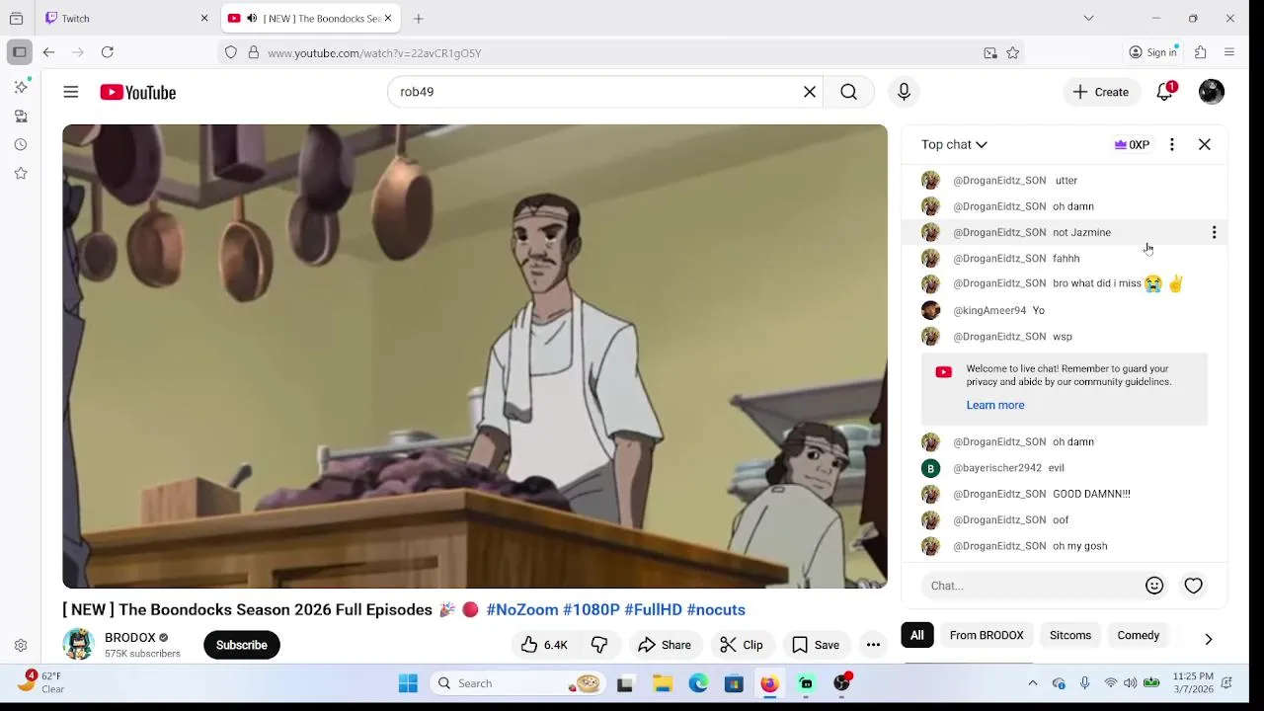
Task: Start voice search with microphone
Action: tap(904, 92)
